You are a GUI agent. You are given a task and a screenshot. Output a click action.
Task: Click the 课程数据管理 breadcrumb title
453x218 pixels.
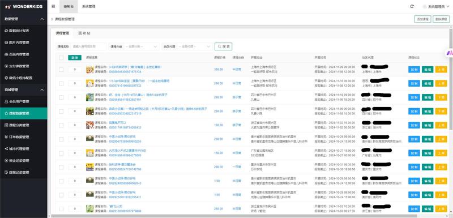[65, 19]
